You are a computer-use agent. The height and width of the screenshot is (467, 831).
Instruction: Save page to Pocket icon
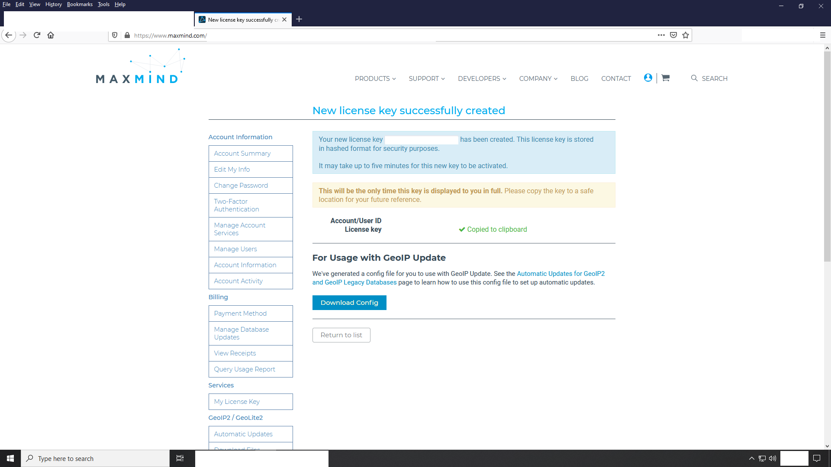(673, 35)
